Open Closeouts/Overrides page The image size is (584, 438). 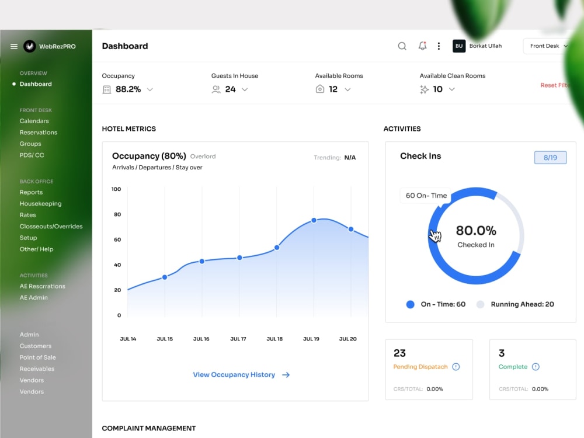pyautogui.click(x=51, y=227)
